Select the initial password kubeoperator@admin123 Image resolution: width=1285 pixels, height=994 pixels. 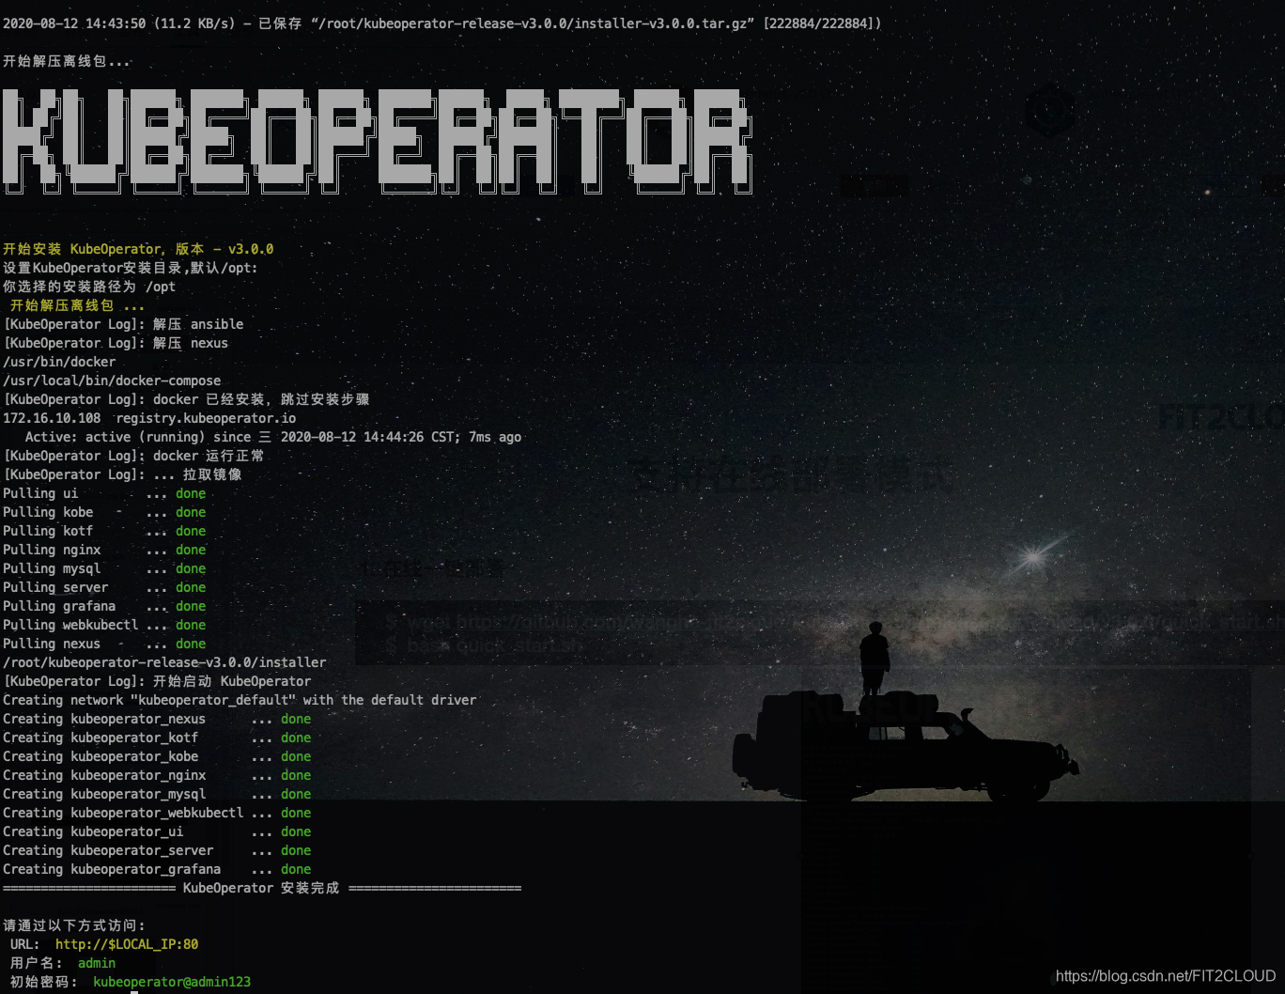tap(172, 982)
